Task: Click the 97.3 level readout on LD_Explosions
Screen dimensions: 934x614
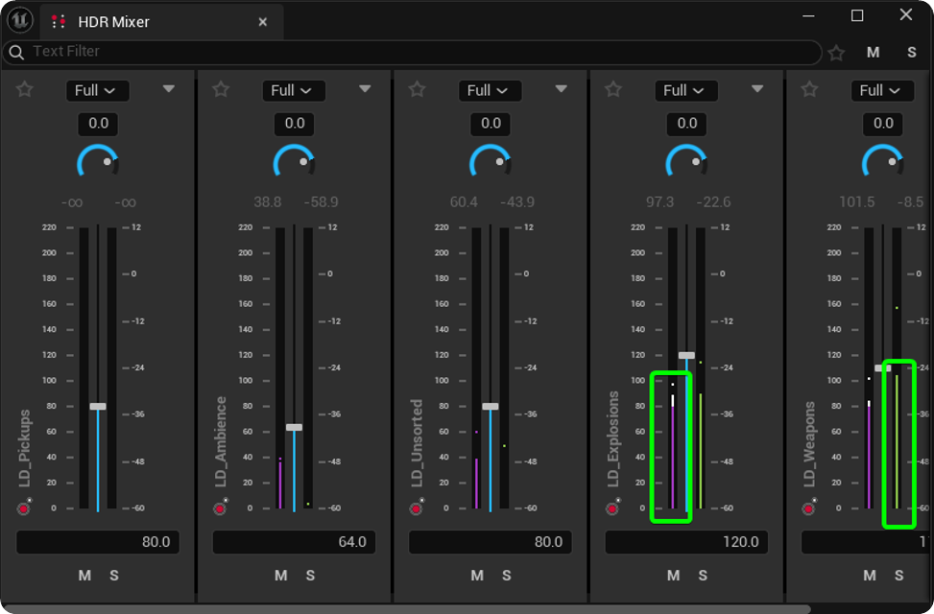Action: 660,202
